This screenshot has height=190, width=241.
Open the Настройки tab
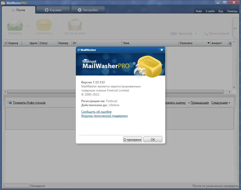88,10
